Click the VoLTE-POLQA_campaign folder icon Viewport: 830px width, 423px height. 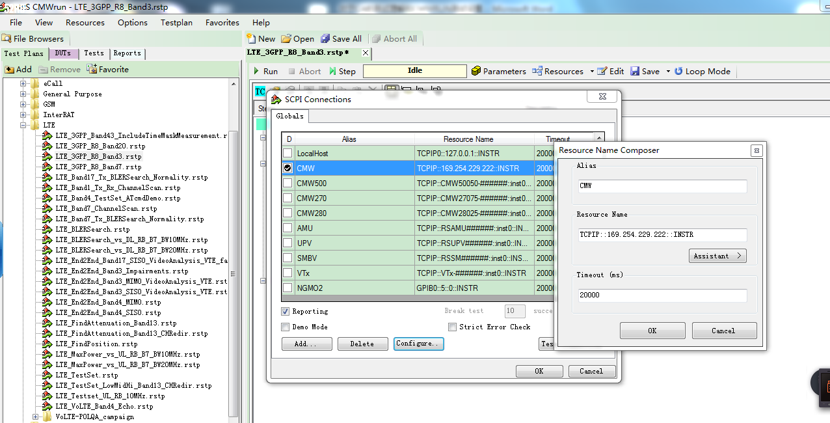47,416
